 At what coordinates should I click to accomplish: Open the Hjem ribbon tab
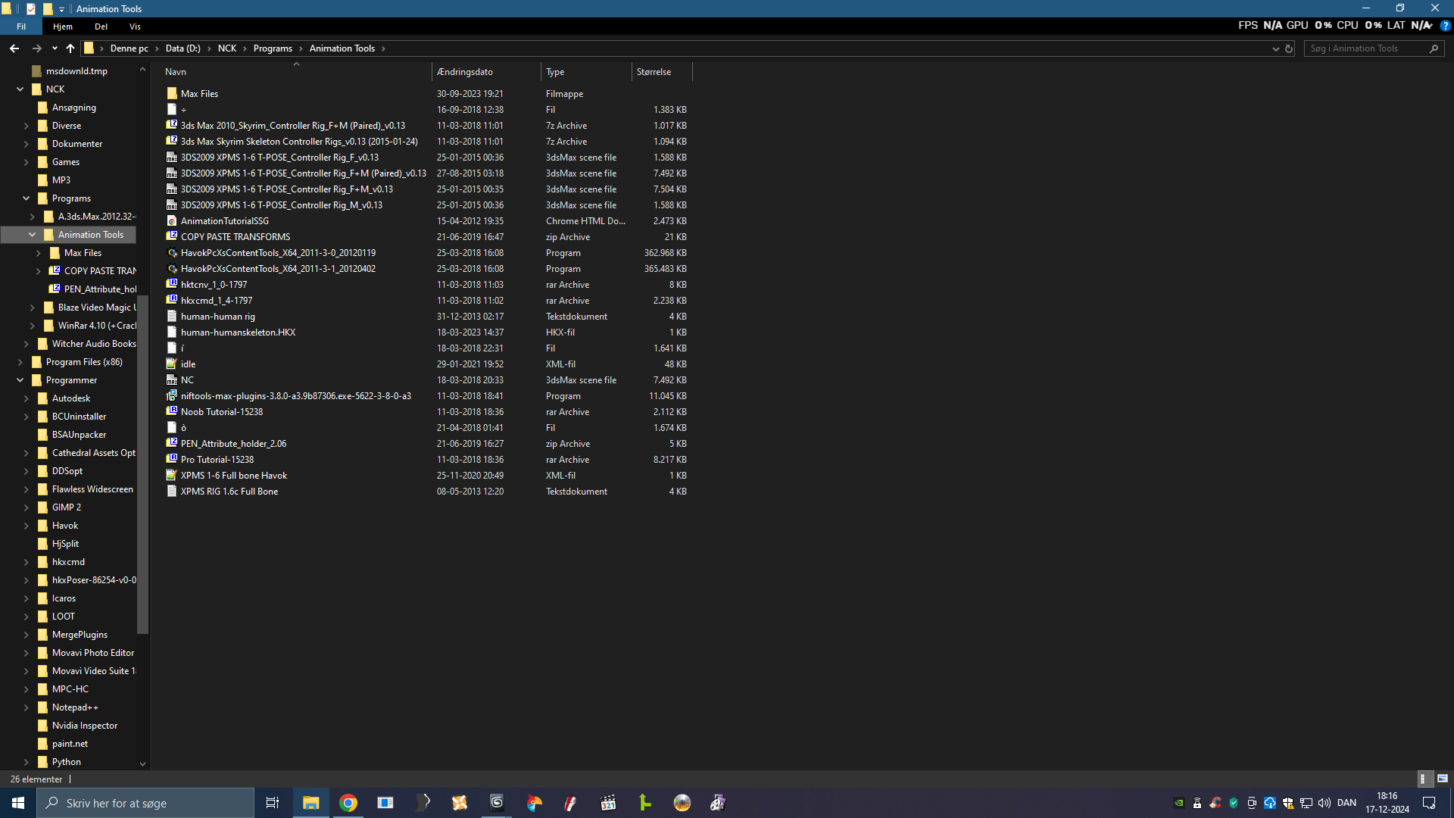tap(63, 27)
